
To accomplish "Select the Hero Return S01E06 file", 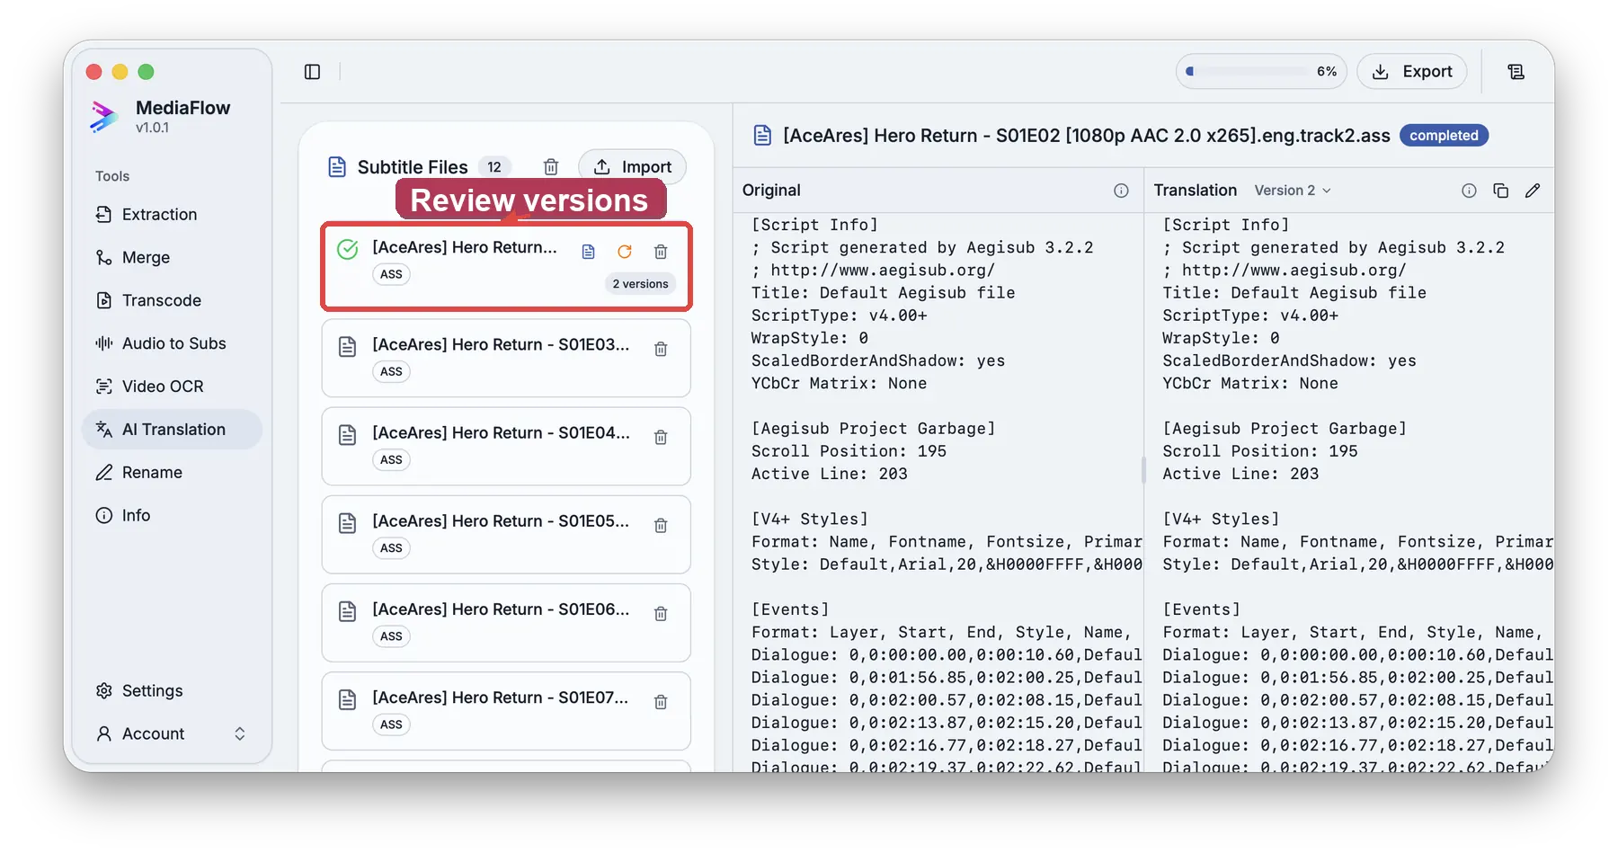I will tap(506, 622).
